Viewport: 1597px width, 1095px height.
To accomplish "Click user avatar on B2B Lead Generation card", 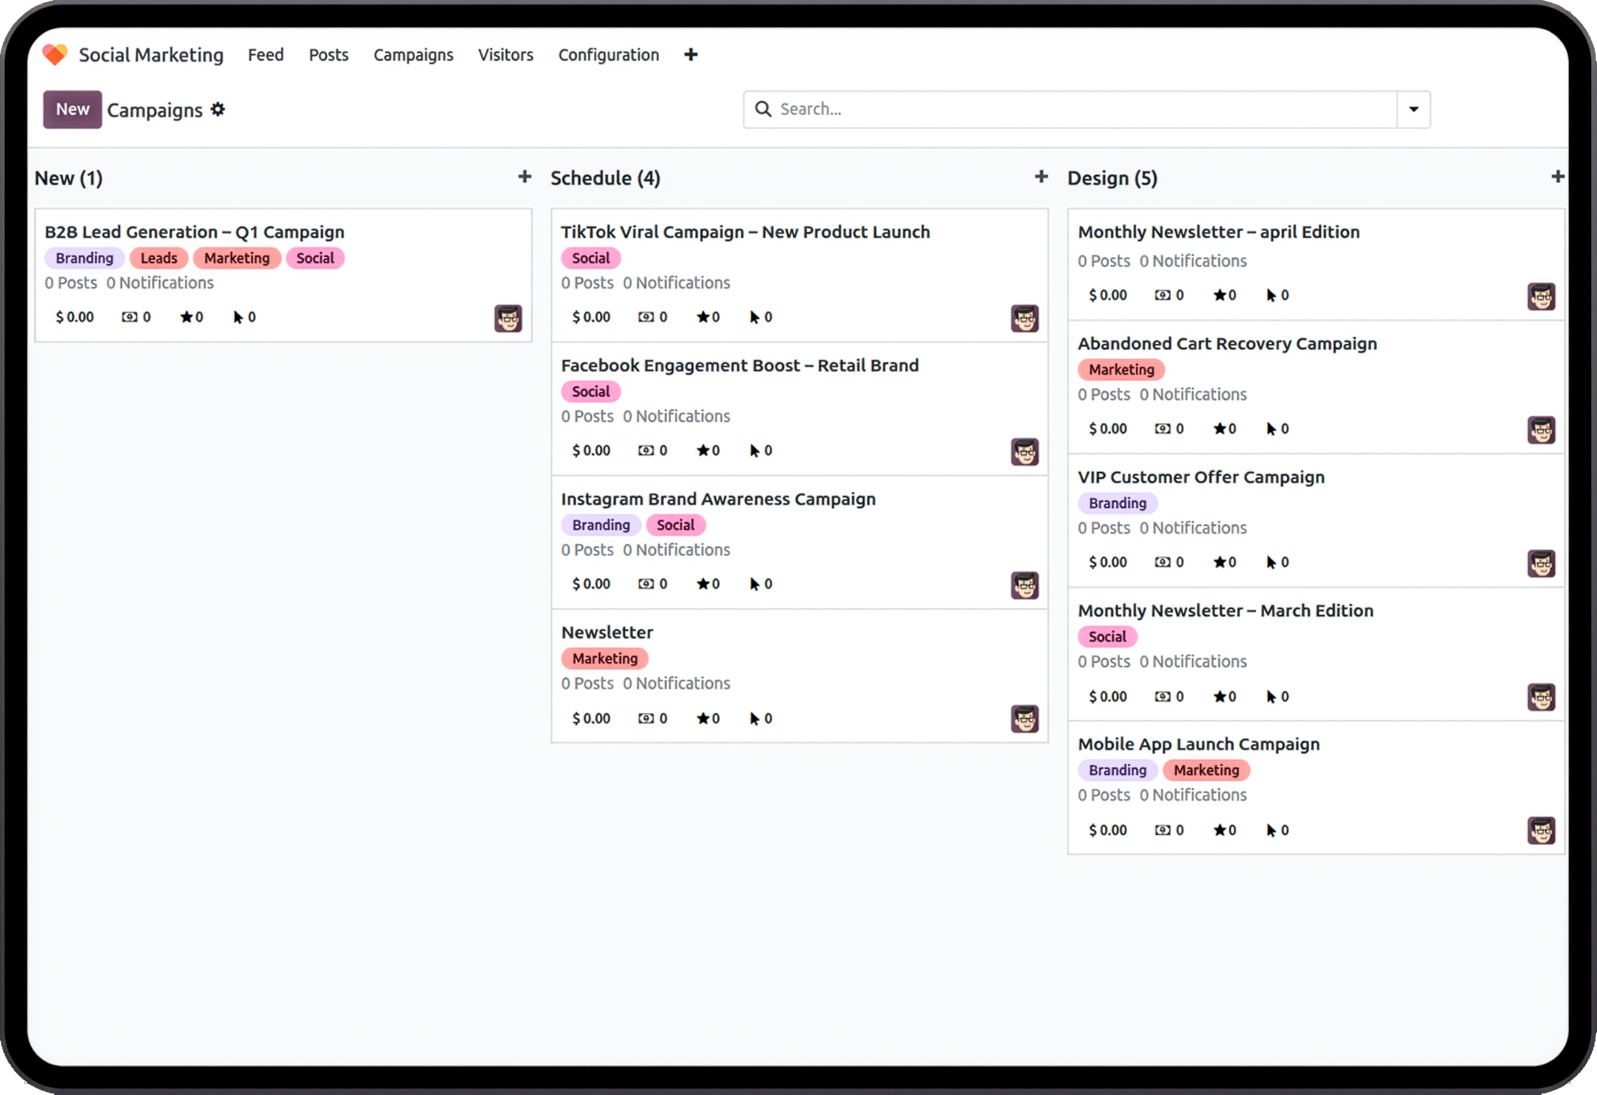I will tap(508, 318).
